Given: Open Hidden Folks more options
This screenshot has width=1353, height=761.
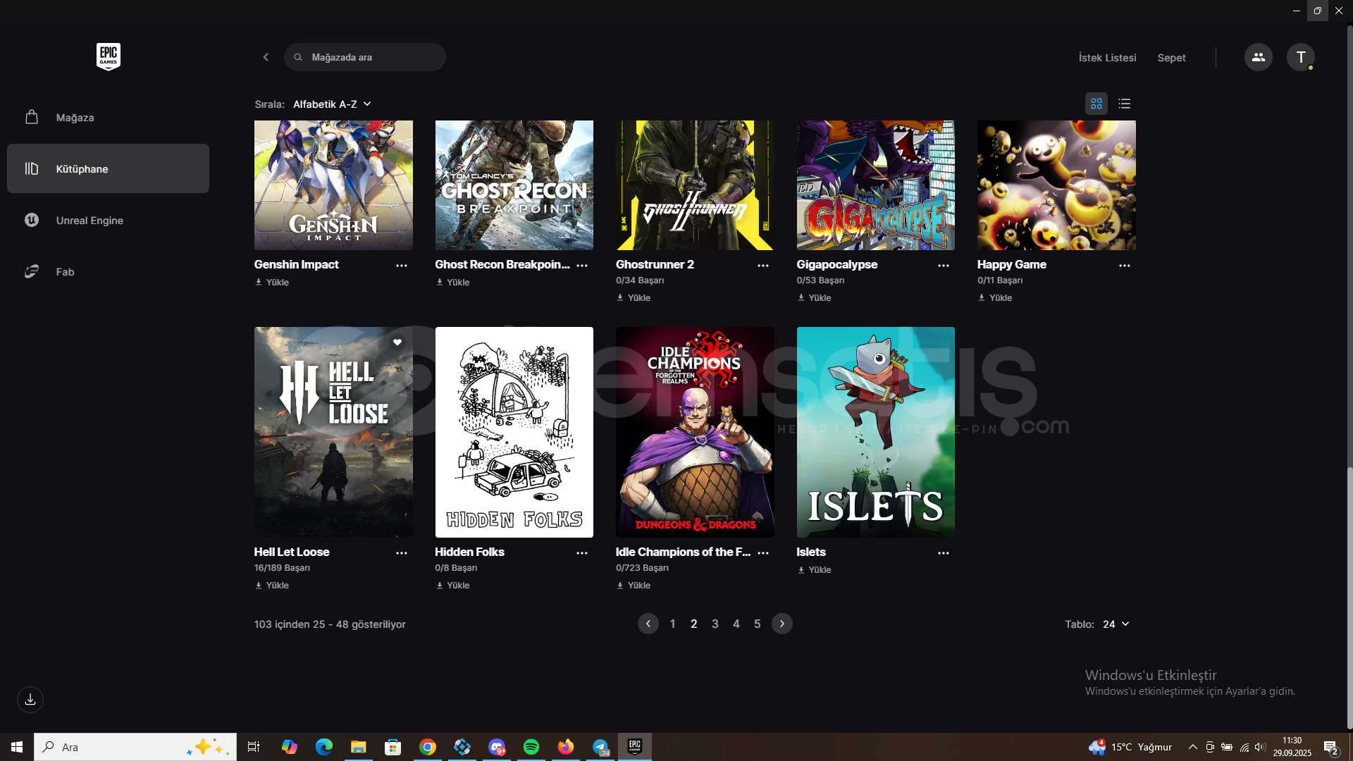Looking at the screenshot, I should 582,553.
